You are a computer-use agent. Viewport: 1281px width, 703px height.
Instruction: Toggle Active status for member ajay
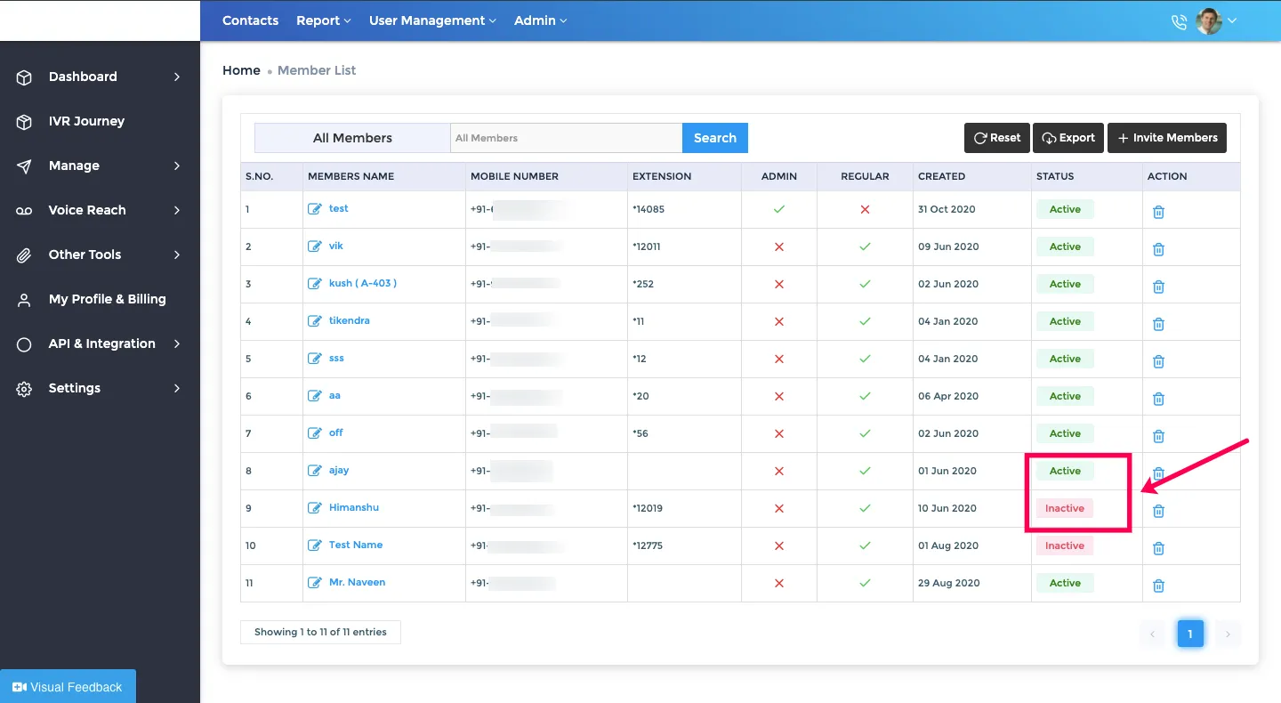tap(1065, 471)
